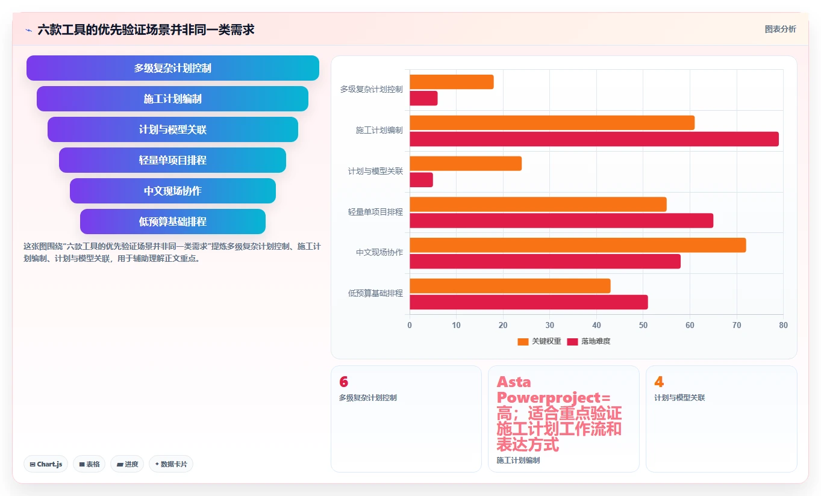This screenshot has width=821, height=496.
Task: Click the 进度 tag
Action: click(127, 464)
